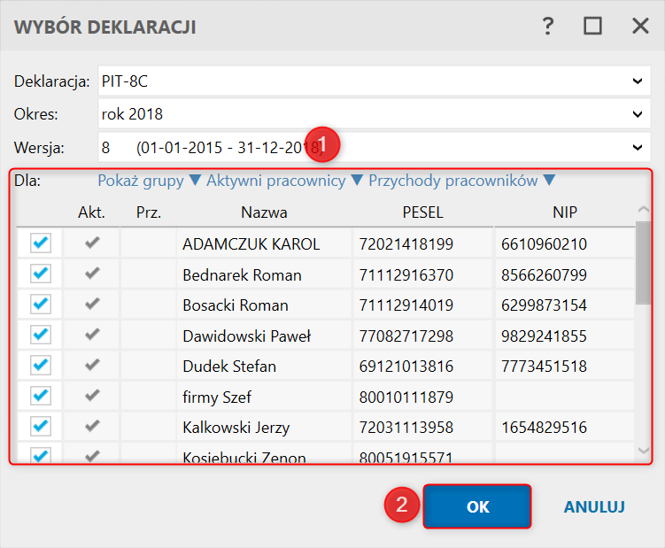665x548 pixels.
Task: Click the active checkmark icon for ADAMCZUK KAROL
Action: [x=91, y=243]
